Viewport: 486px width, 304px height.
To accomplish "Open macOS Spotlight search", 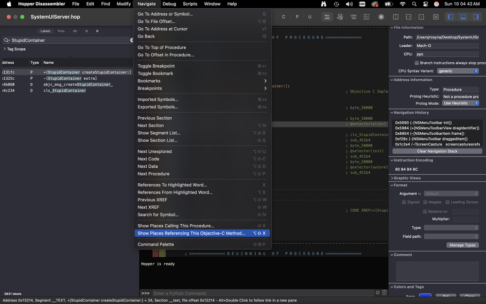I will click(x=415, y=4).
